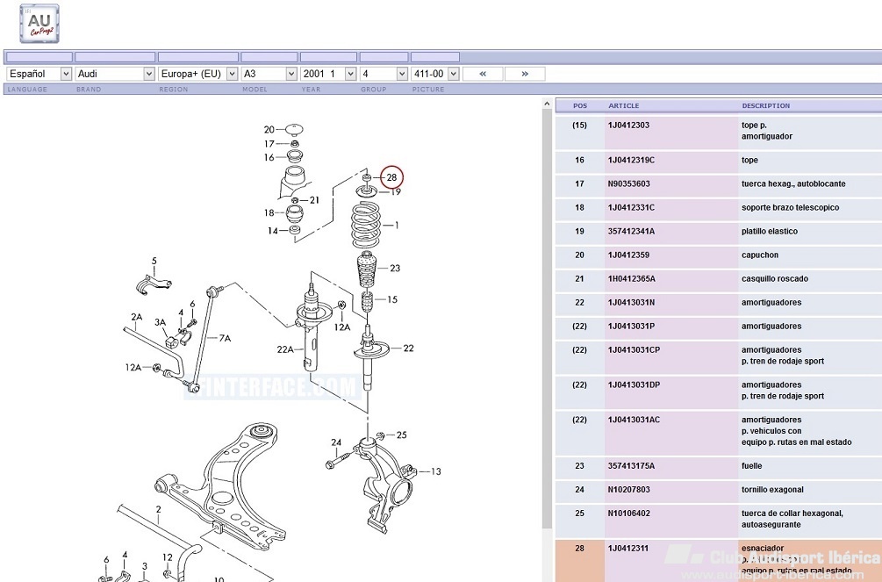Image resolution: width=882 pixels, height=582 pixels.
Task: Go to next picture with » button
Action: (525, 74)
